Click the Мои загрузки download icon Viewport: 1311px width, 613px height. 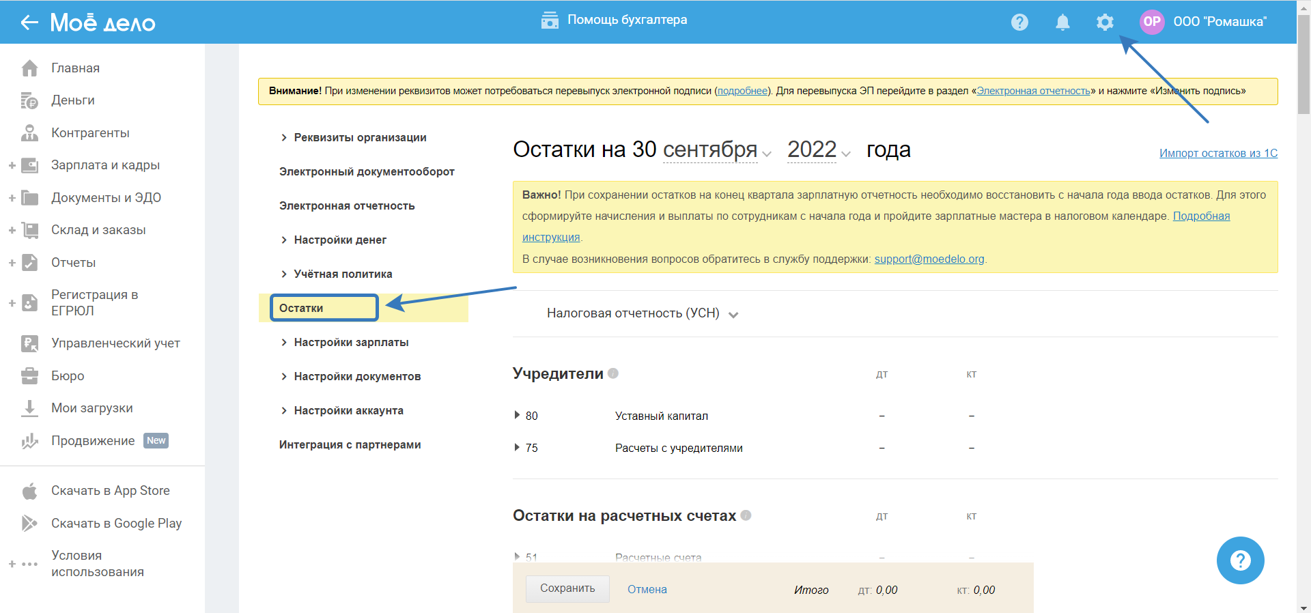tap(29, 408)
